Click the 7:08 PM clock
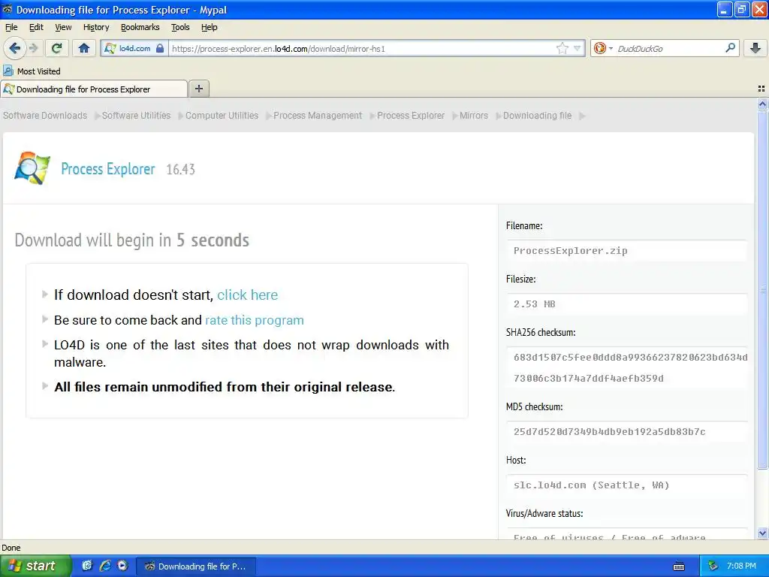This screenshot has height=577, width=769. point(741,566)
